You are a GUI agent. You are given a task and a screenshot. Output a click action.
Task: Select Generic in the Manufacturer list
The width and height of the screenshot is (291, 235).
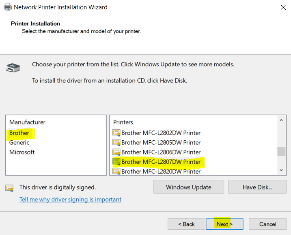[x=19, y=143]
